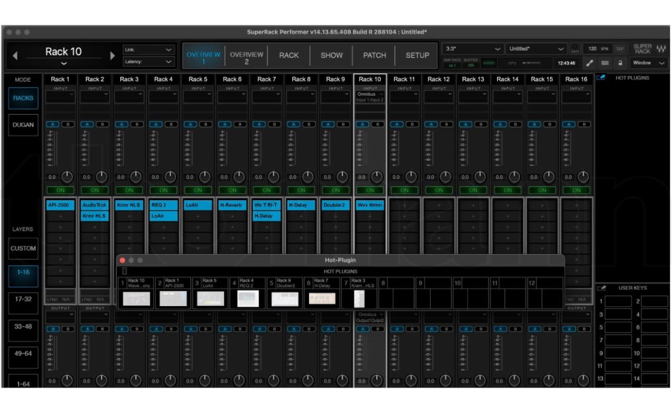Click the Hot-Plugin window list icon
This screenshot has width=672, height=415.
tap(125, 271)
